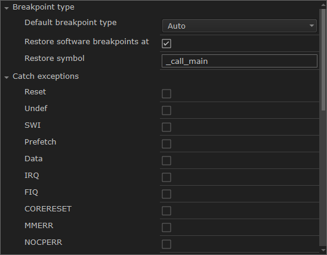327x255 pixels.
Task: Check the CORERESET checkbox
Action: click(166, 211)
